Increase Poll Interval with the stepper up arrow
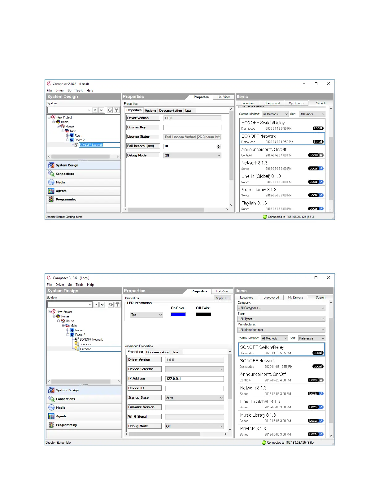The image size is (379, 490). tap(219, 145)
